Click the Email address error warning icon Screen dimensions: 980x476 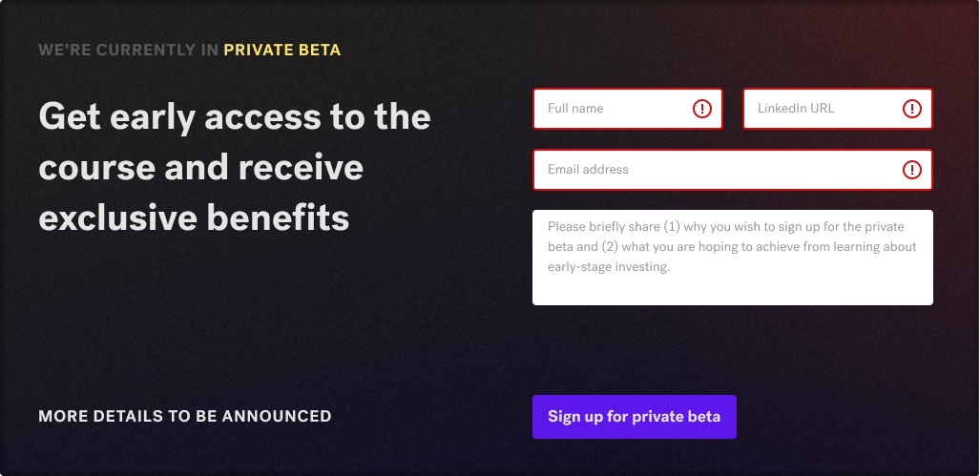912,170
